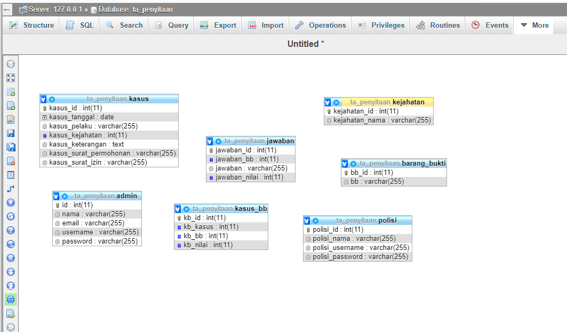This screenshot has height=332, width=567.
Task: Collapse the navigation panel with the back arrow
Action: click(7, 10)
